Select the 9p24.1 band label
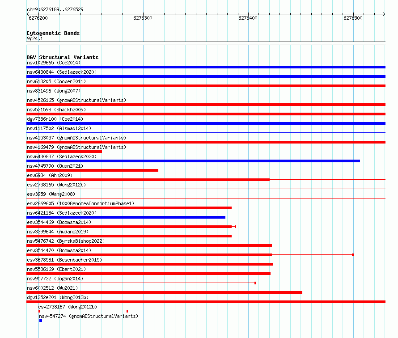 [35, 38]
